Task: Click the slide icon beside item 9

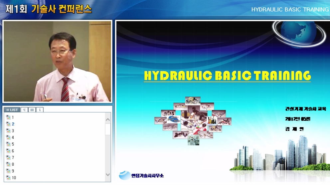Action: point(8,171)
